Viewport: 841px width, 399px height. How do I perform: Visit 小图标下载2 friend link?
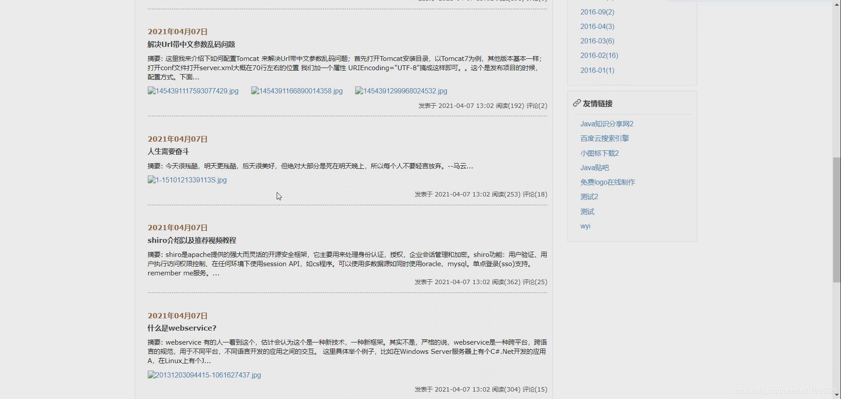[x=599, y=153]
